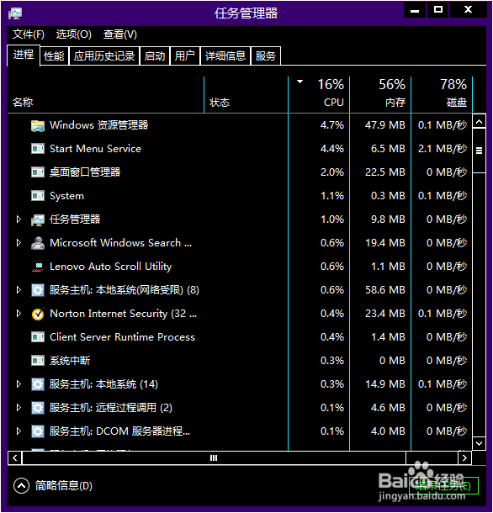
Task: Expand the Microsoft Windows Search group
Action: 19,243
